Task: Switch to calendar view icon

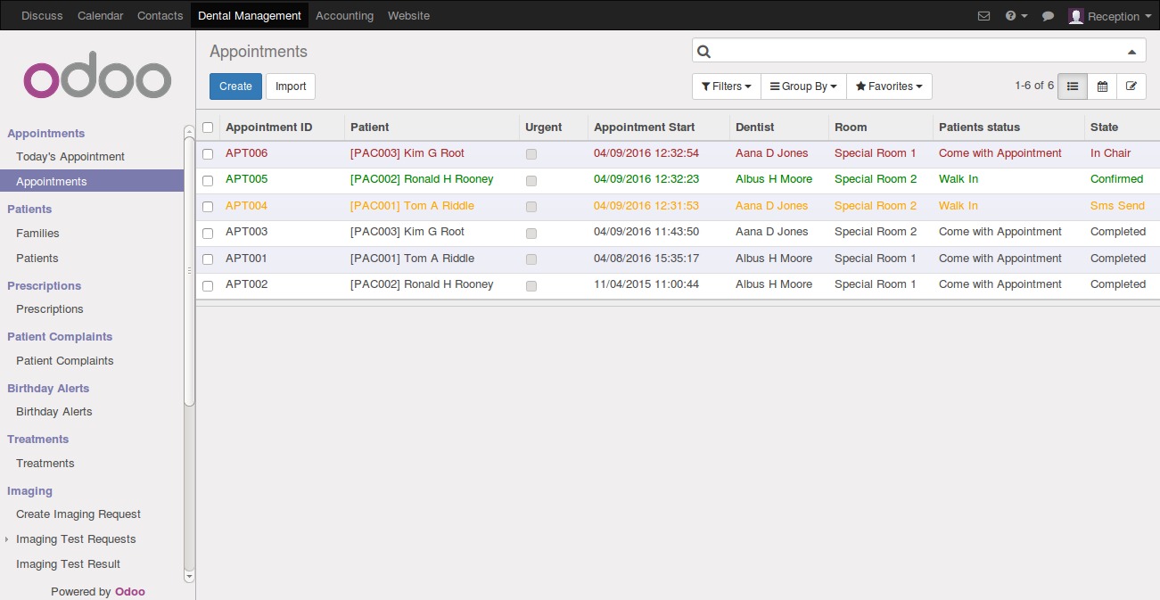Action: 1102,86
